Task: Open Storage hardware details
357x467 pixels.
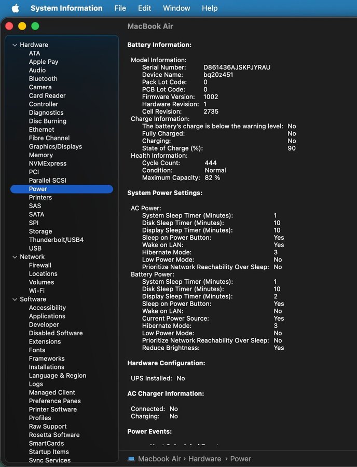Action: pyautogui.click(x=40, y=231)
